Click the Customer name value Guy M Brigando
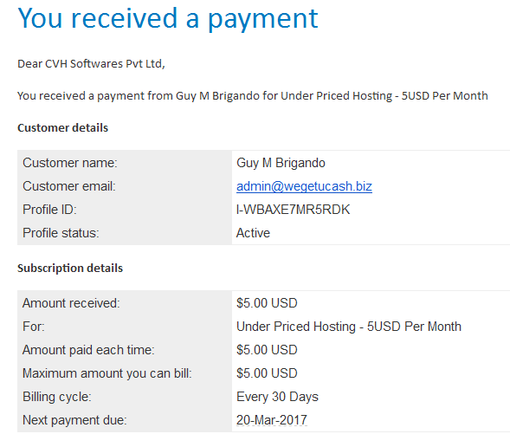This screenshot has height=434, width=510. pyautogui.click(x=281, y=163)
